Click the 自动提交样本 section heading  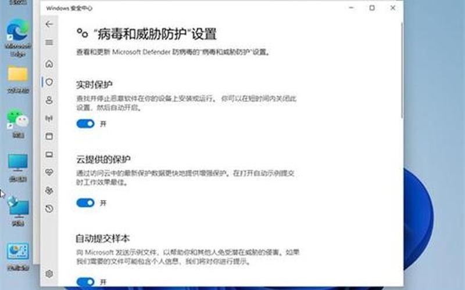[x=103, y=238]
